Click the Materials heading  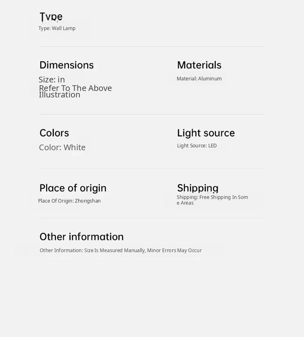point(199,65)
